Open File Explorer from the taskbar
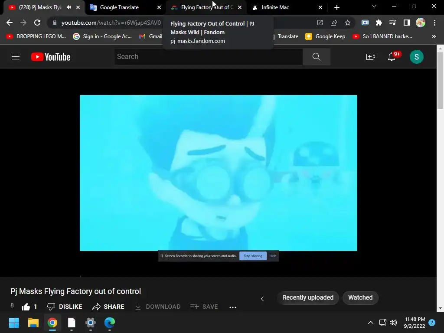 click(x=33, y=323)
